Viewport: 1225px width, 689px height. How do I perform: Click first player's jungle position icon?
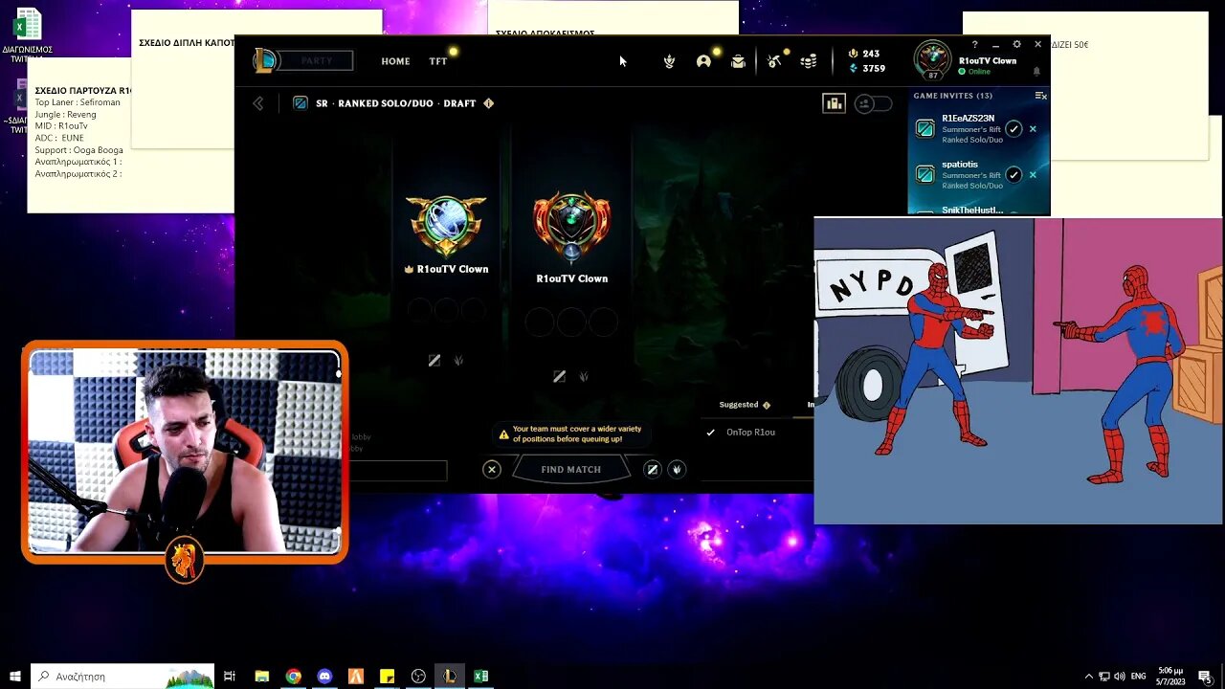tap(458, 361)
